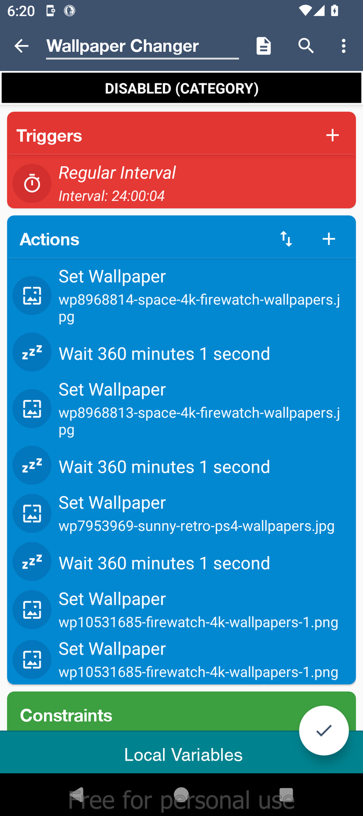363x816 pixels.
Task: Tap the back arrow in header
Action: 22,46
